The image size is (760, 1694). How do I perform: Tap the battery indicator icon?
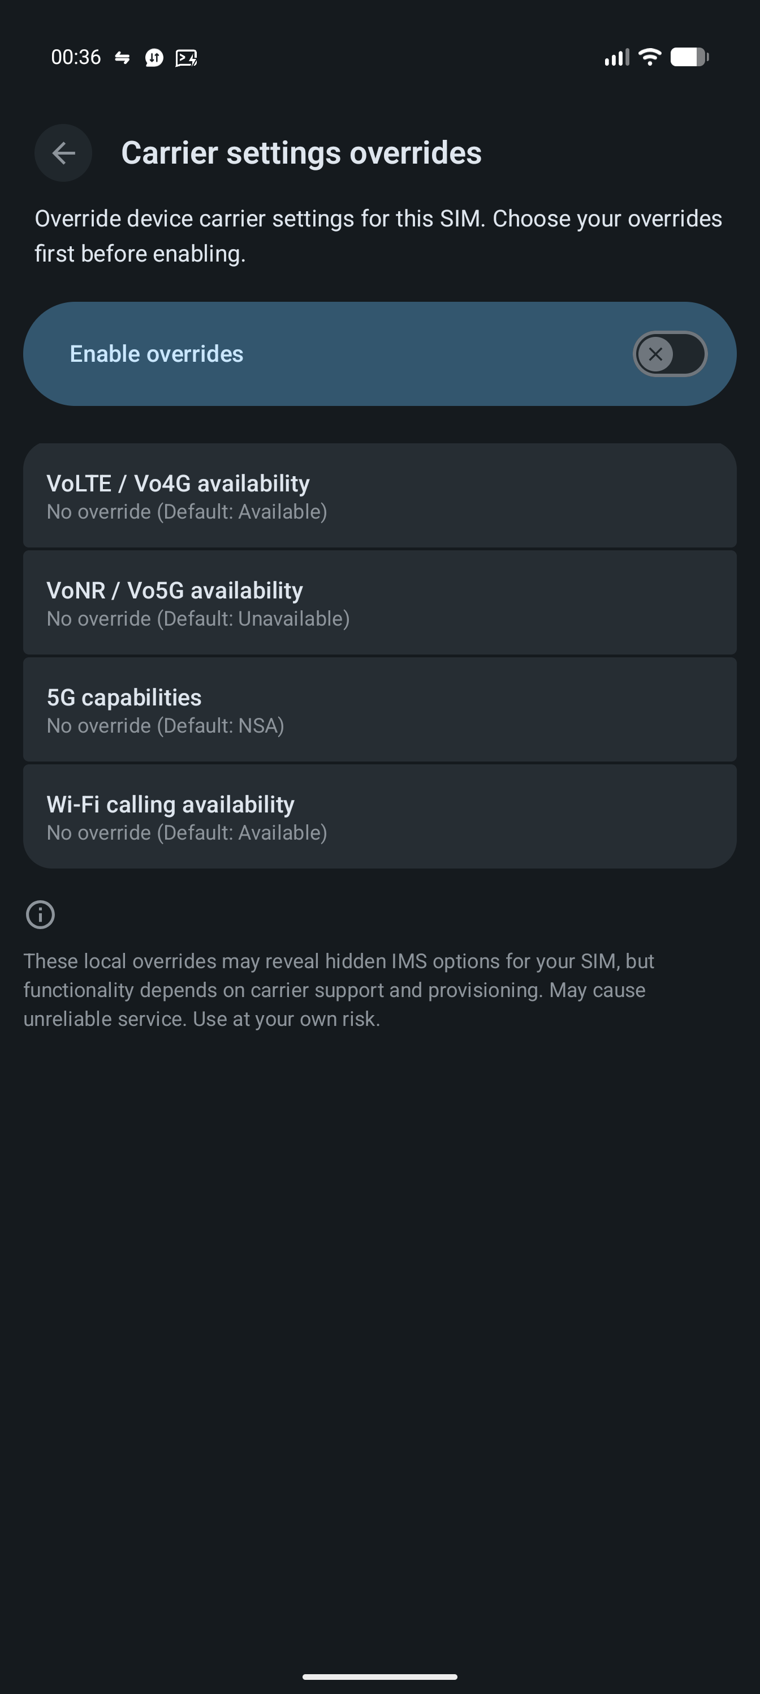point(688,57)
